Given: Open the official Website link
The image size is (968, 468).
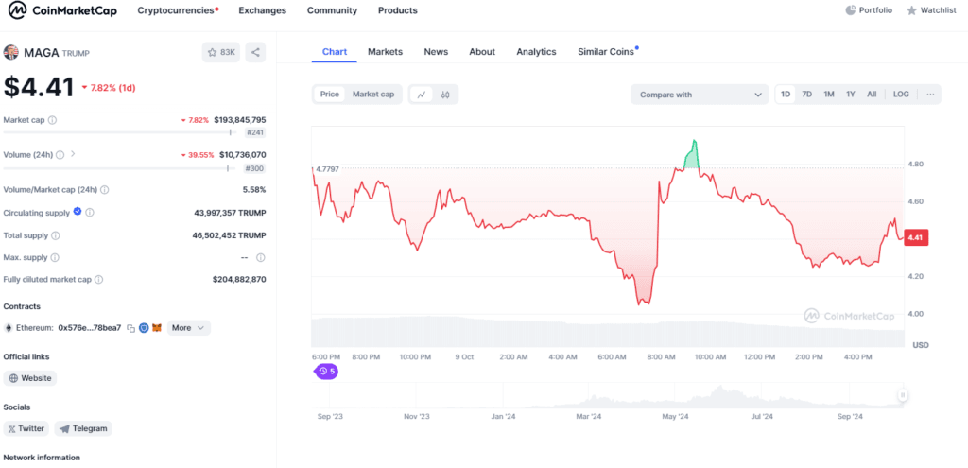Looking at the screenshot, I should click(x=30, y=378).
